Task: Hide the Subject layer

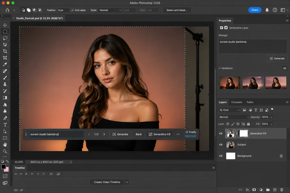Action: coord(221,145)
